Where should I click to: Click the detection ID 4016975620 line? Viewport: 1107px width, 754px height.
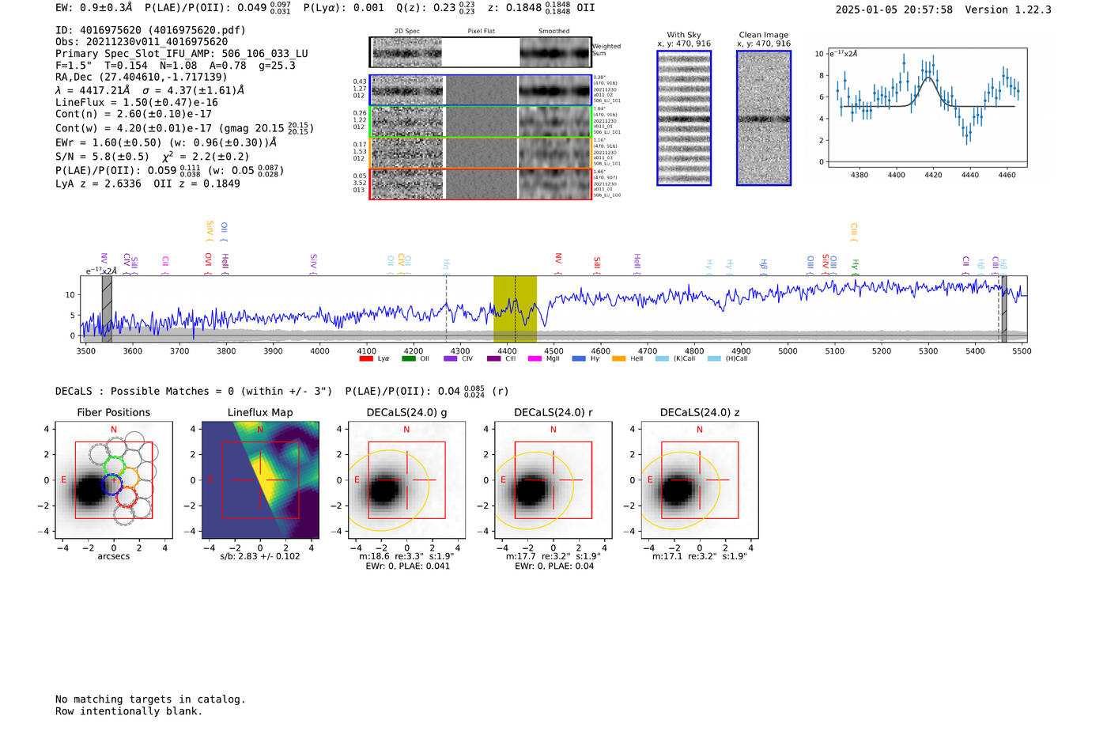point(150,30)
